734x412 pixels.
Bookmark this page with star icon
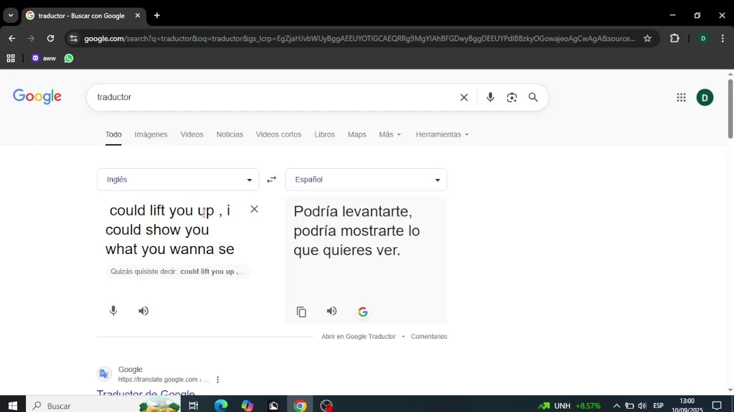pos(647,38)
